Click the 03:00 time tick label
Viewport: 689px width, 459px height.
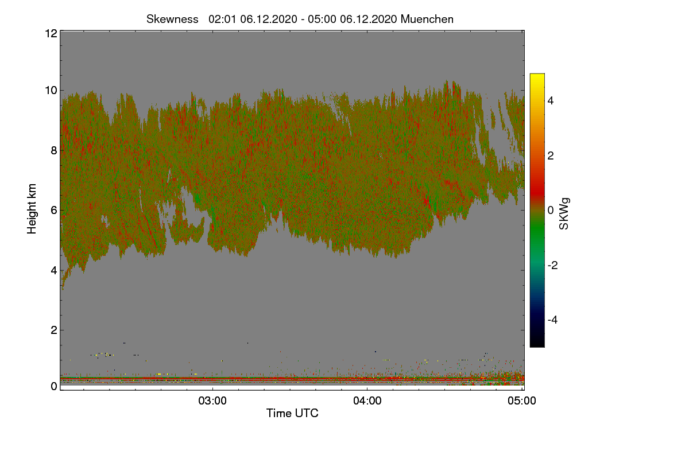click(213, 401)
